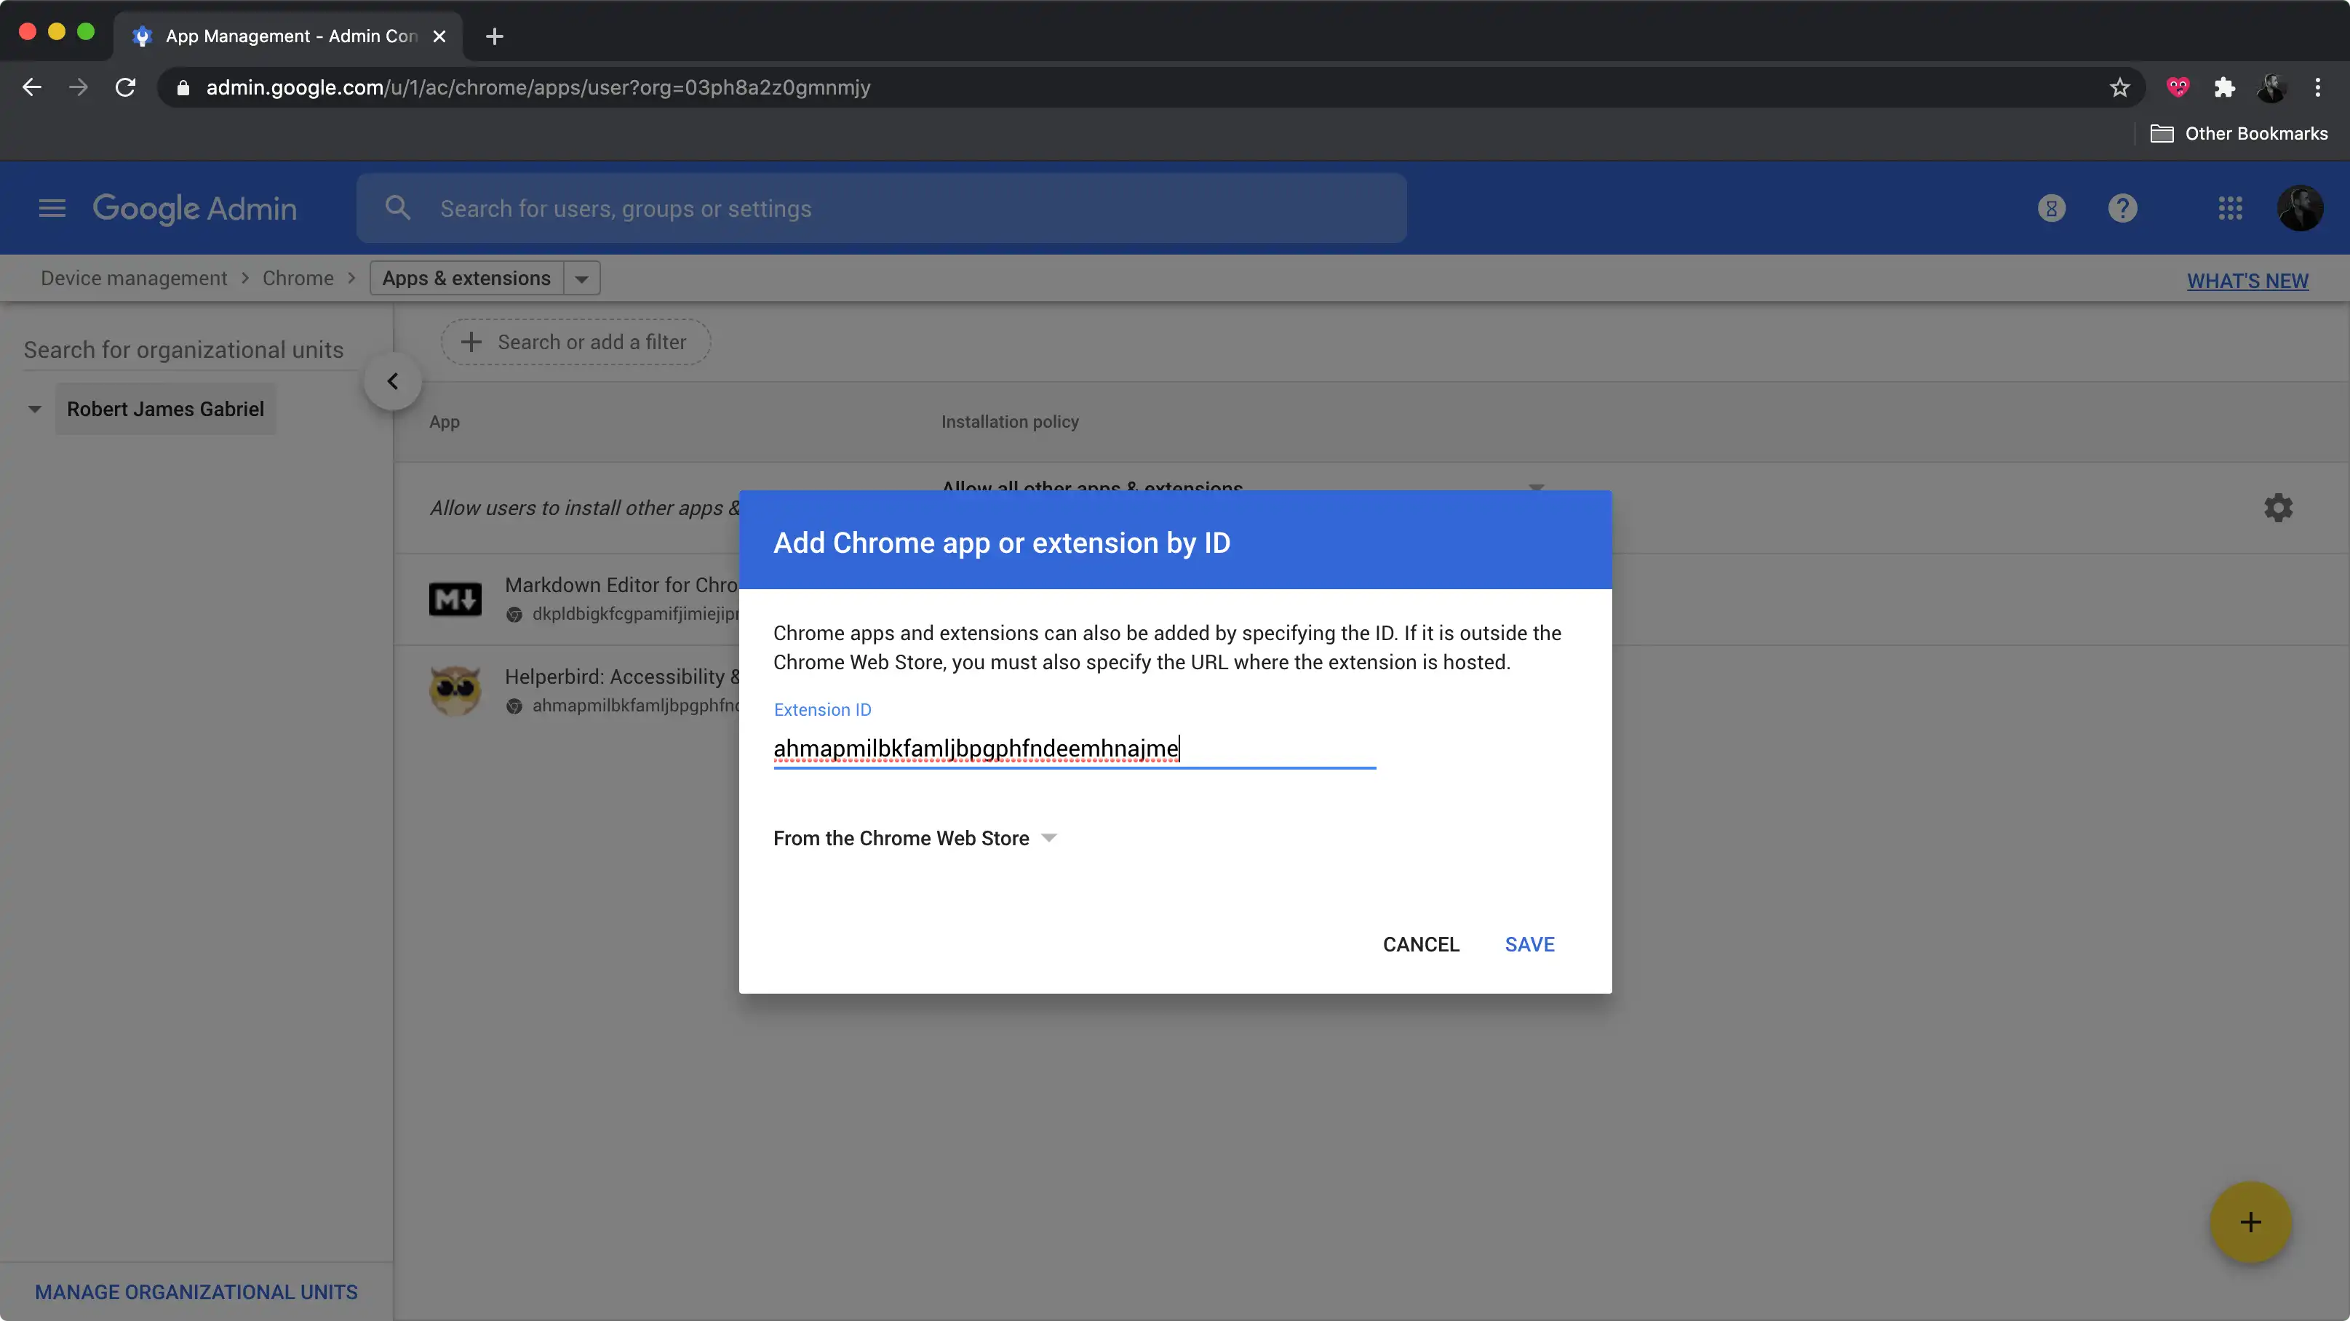Open additional settings gear icon
Image resolution: width=2350 pixels, height=1321 pixels.
pos(2278,508)
